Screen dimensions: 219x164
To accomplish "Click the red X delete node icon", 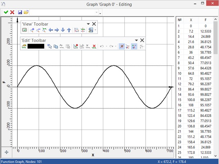I will click(94, 46).
